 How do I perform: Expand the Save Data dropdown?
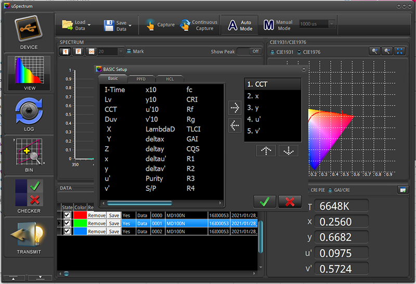coord(130,25)
